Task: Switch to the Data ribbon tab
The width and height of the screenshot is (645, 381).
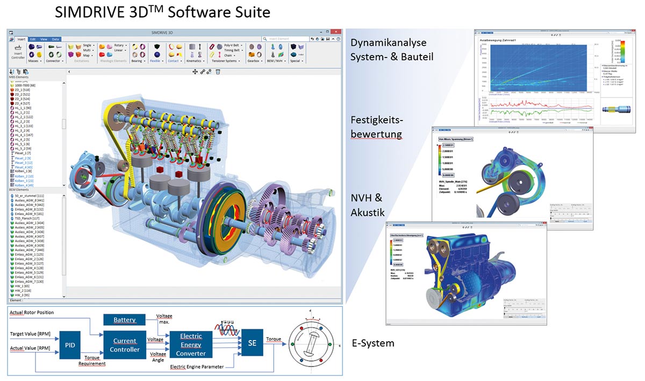Action: (55, 39)
